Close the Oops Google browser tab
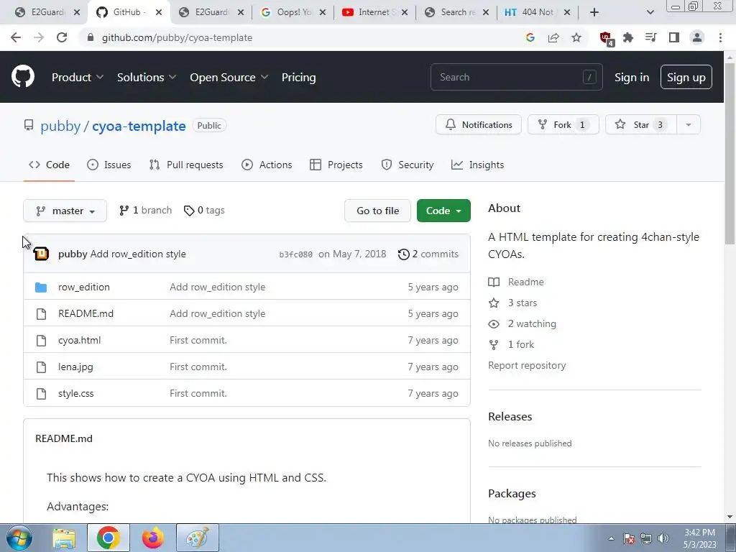 tap(323, 12)
